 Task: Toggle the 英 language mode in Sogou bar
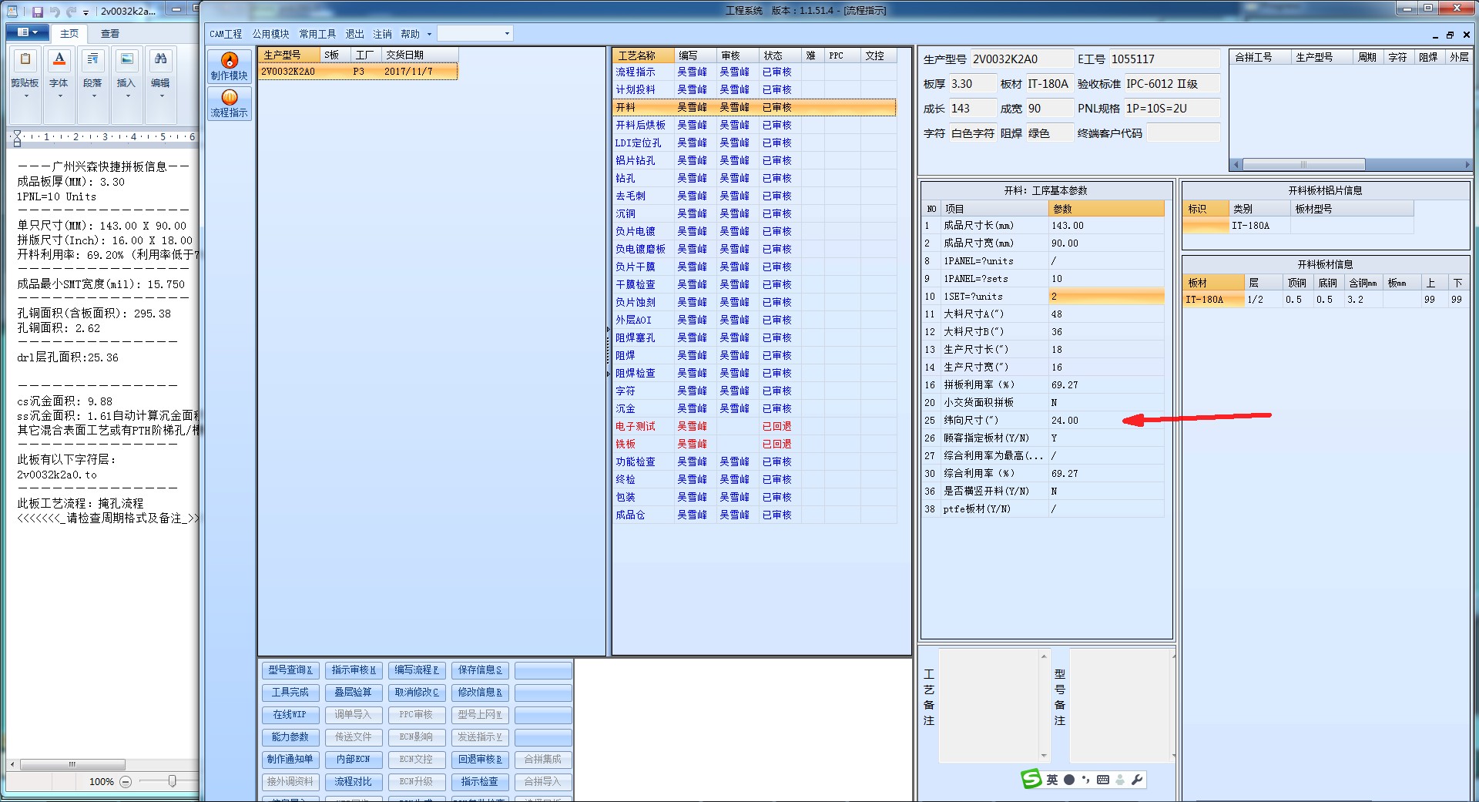[1052, 780]
